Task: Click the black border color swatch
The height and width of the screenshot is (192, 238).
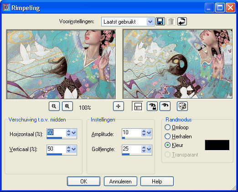Action: pos(217,145)
